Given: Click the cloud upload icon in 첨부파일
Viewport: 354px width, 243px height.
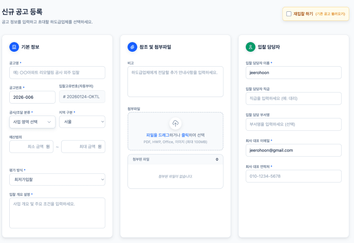Looking at the screenshot, I should pos(175,124).
